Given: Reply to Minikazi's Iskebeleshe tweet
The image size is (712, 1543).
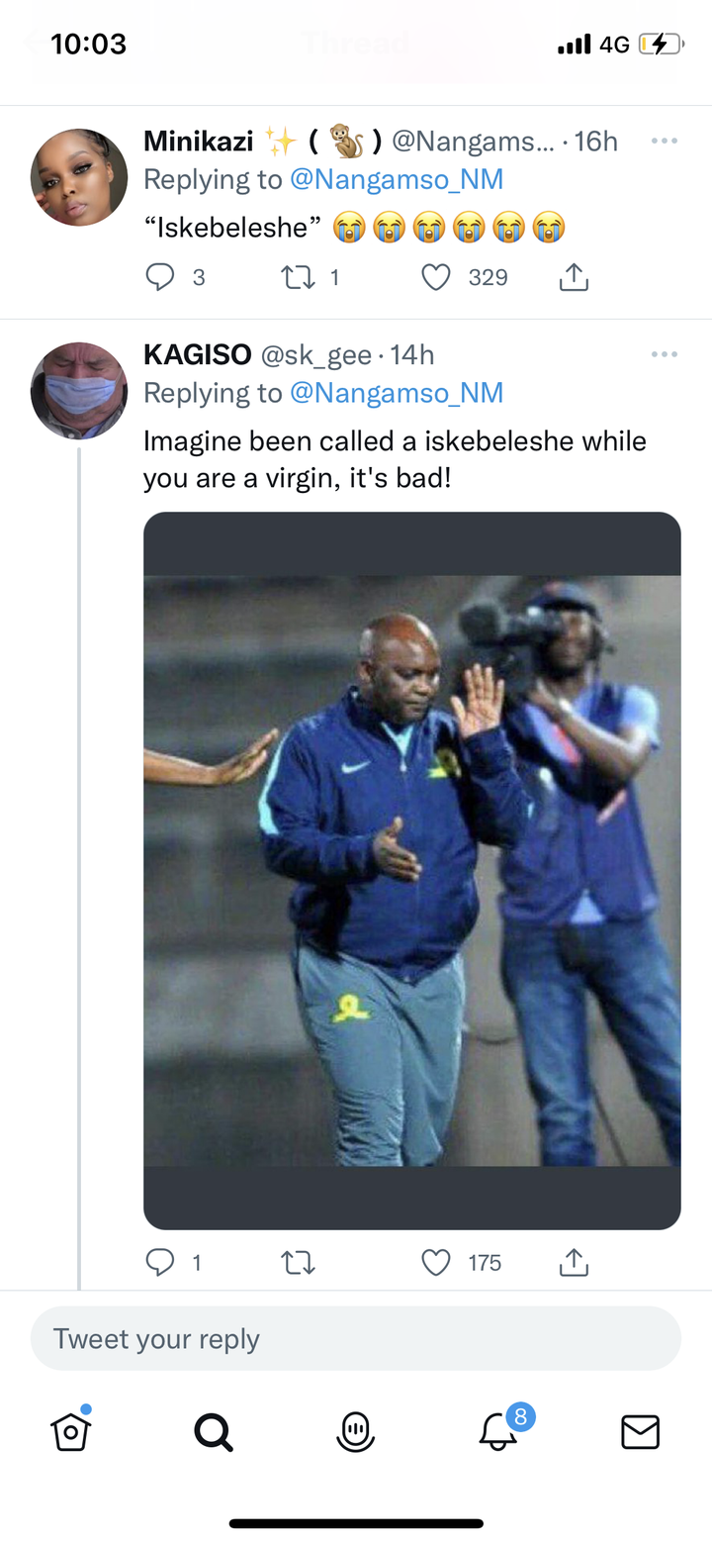Looking at the screenshot, I should coord(160,278).
